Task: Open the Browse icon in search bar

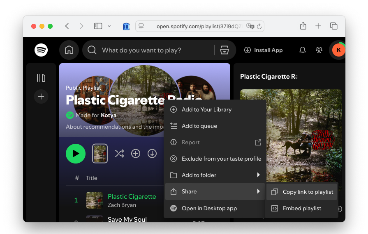Action: coord(225,50)
